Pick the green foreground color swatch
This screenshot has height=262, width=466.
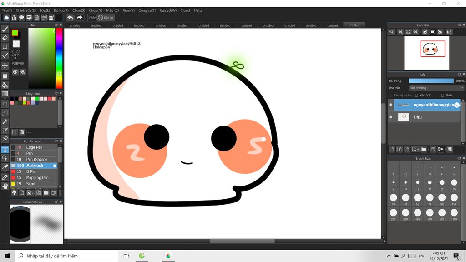tap(15, 33)
